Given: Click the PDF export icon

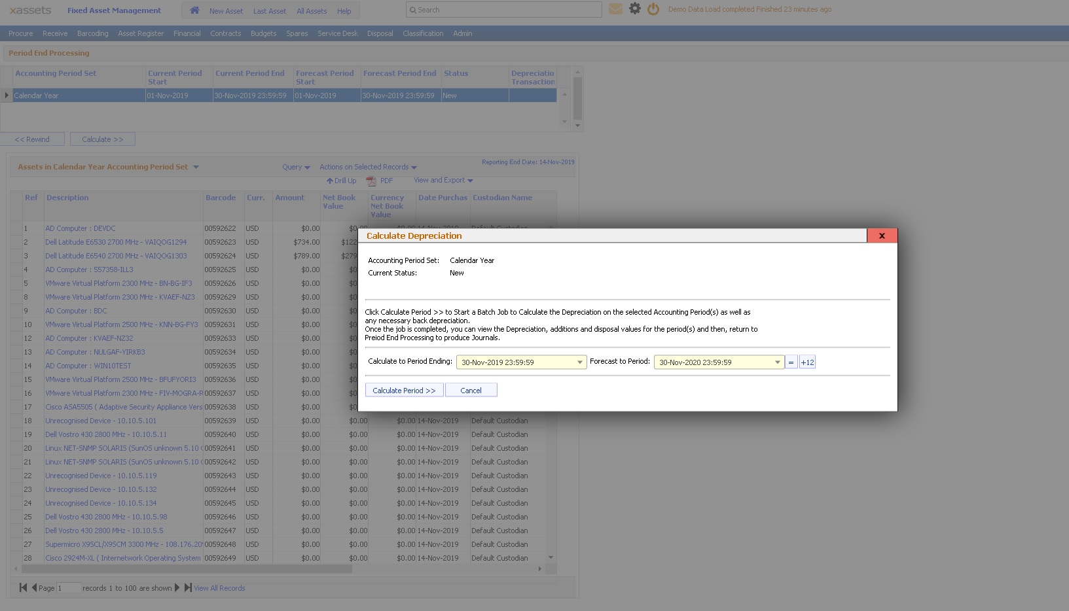Looking at the screenshot, I should (371, 181).
